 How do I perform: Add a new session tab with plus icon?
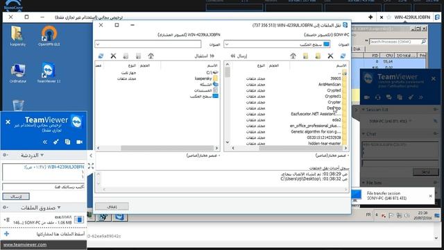tap(370, 17)
